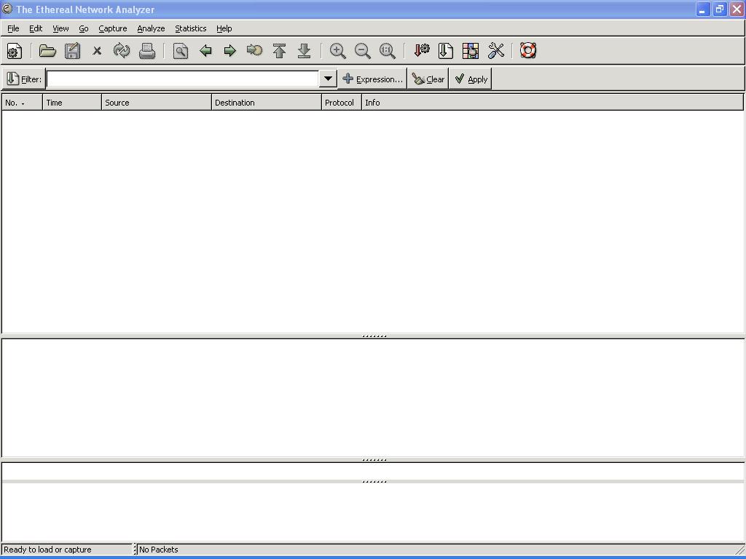
Task: Click the Expression... button
Action: 372,79
